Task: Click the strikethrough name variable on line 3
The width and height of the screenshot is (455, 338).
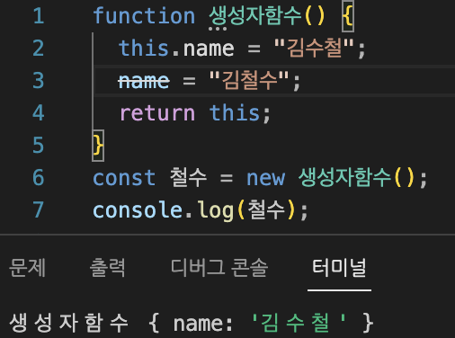Action: coord(144,81)
